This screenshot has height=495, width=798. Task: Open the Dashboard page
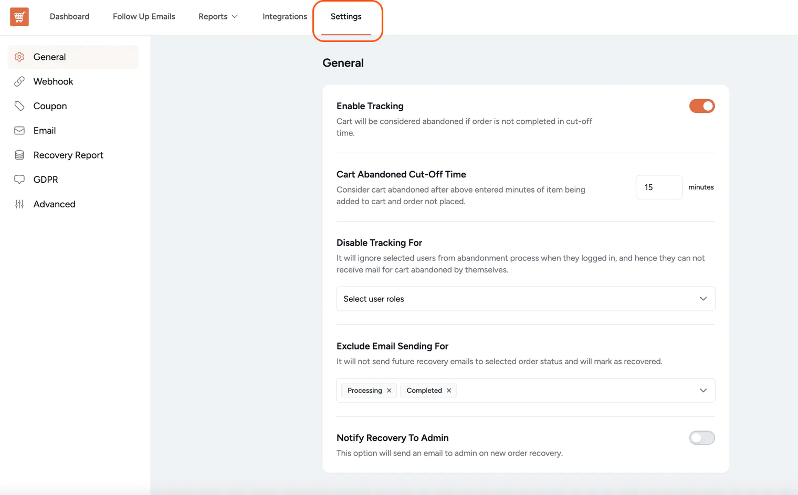[69, 16]
